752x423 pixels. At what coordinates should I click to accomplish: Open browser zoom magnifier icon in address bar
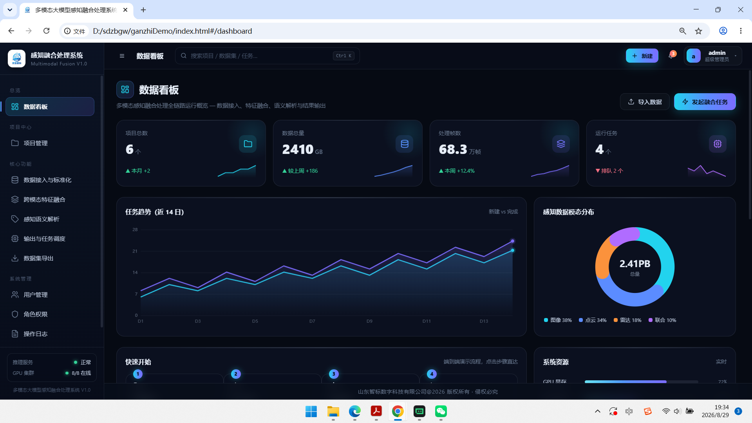[683, 31]
